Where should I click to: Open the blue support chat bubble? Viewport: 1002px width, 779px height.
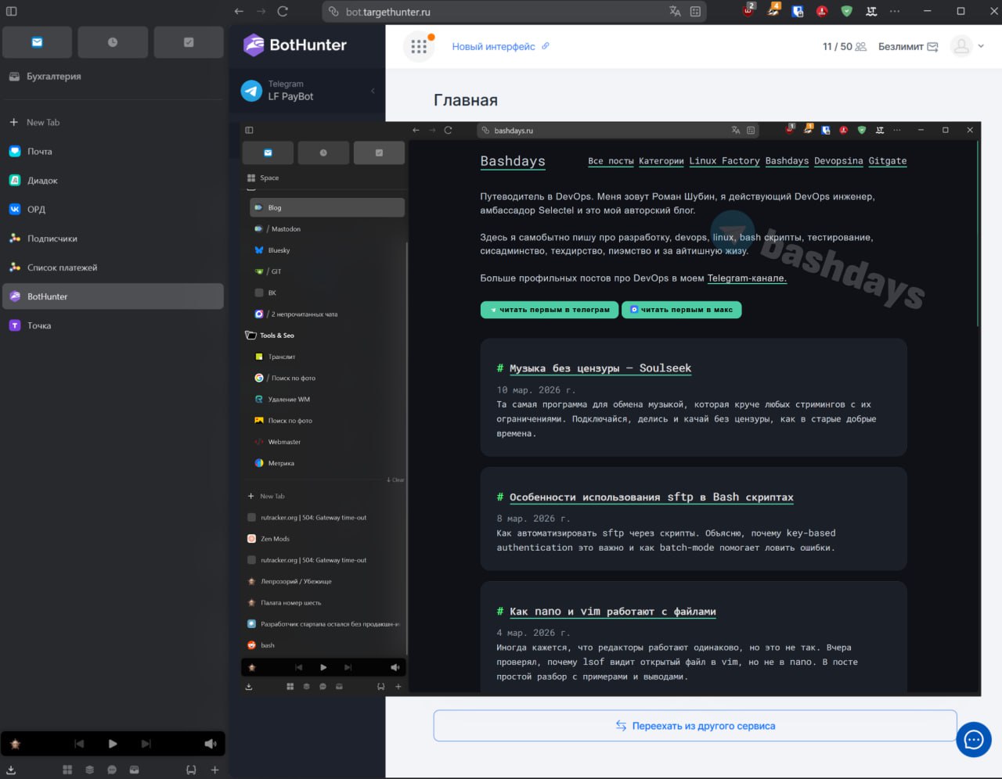click(x=973, y=740)
